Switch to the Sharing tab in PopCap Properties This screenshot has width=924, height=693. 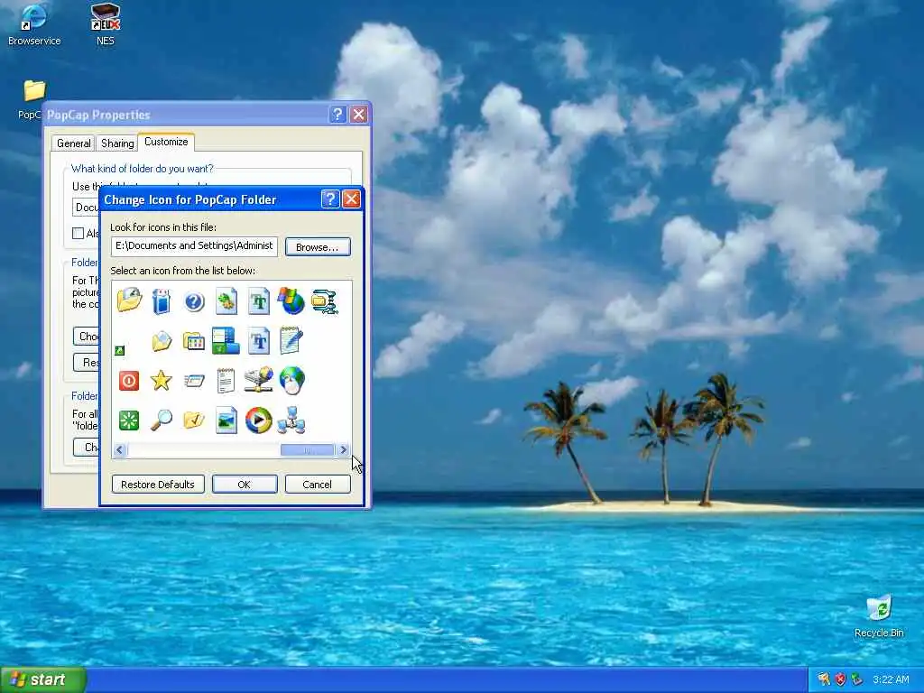(117, 143)
